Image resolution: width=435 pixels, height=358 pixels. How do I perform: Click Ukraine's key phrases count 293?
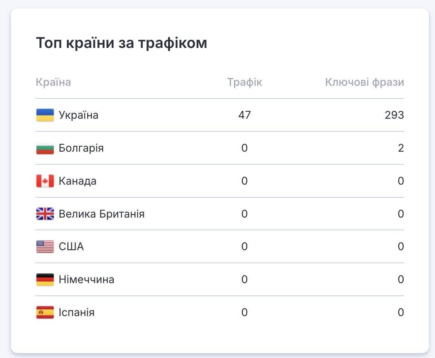394,115
